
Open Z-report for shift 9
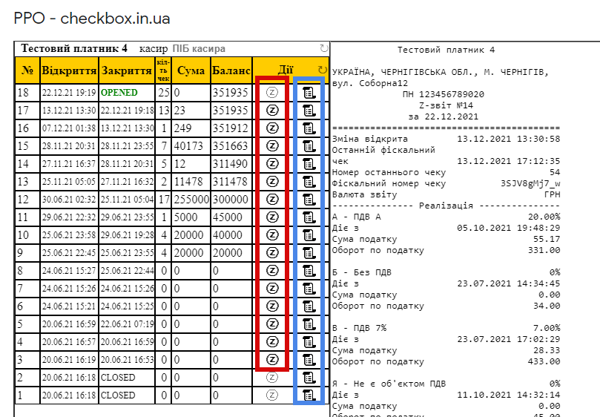(x=272, y=253)
